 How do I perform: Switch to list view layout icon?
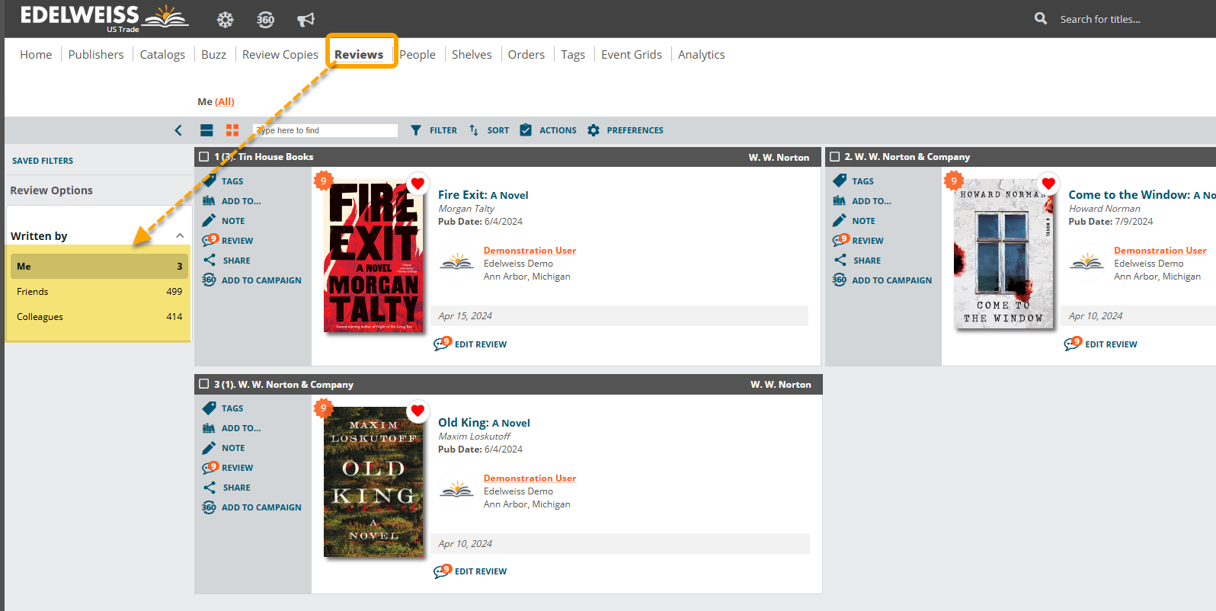click(x=206, y=130)
